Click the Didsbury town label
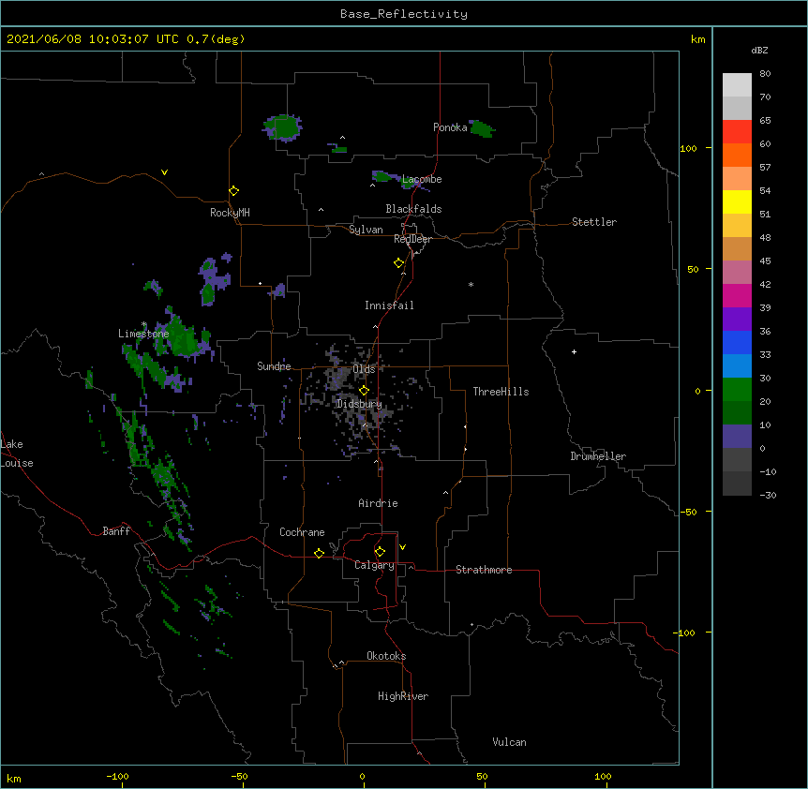This screenshot has height=789, width=808. click(x=359, y=404)
